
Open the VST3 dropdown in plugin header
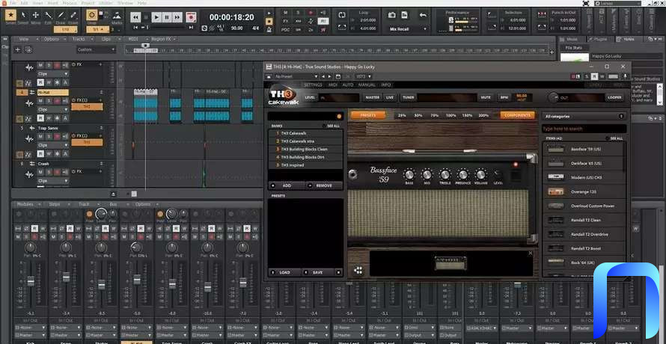point(364,76)
